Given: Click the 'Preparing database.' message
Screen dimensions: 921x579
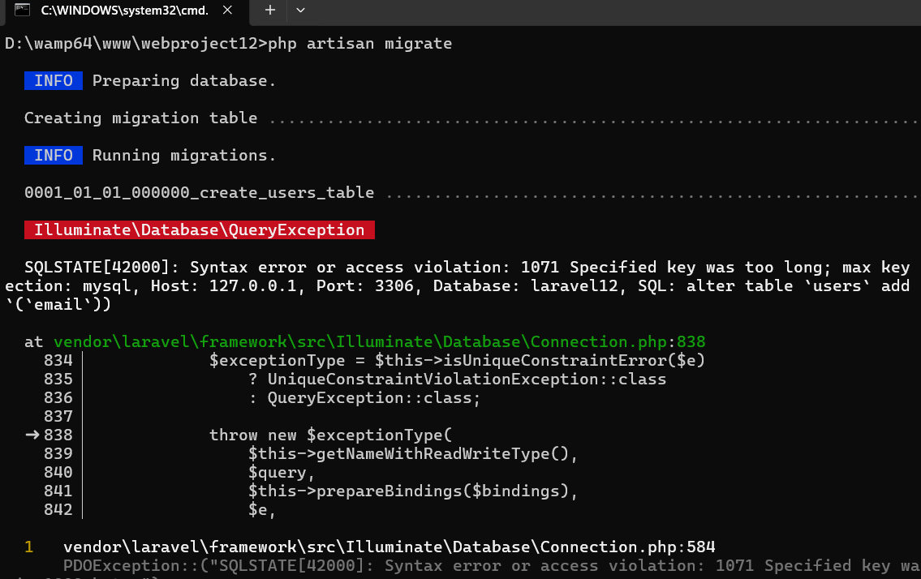Looking at the screenshot, I should [x=184, y=80].
